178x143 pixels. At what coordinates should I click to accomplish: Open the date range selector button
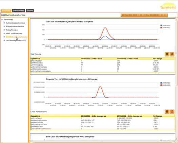click(144, 15)
